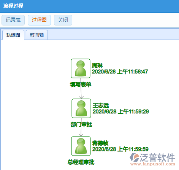The image size is (179, 170).
Task: Click 蒋德帧's green user avatar icon
Action: [x=81, y=146]
